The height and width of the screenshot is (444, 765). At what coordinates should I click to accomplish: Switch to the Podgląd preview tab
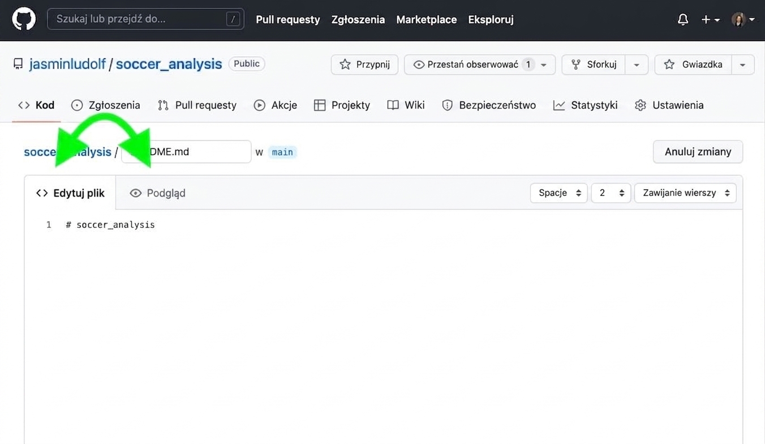tap(157, 193)
